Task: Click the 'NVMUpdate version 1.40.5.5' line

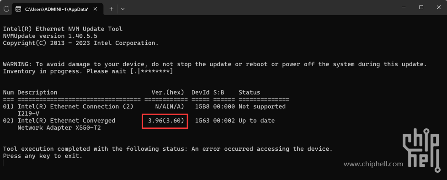Action: point(50,36)
